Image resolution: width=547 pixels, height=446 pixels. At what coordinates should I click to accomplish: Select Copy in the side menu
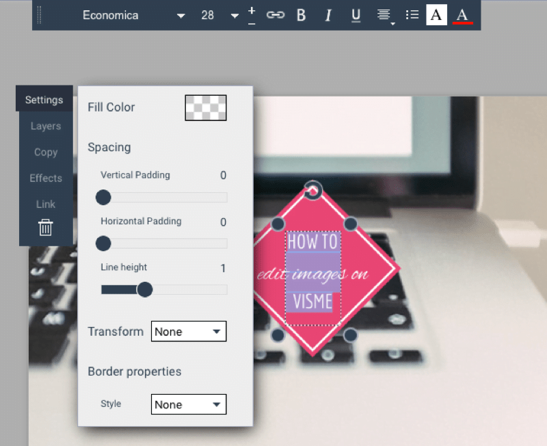point(46,152)
